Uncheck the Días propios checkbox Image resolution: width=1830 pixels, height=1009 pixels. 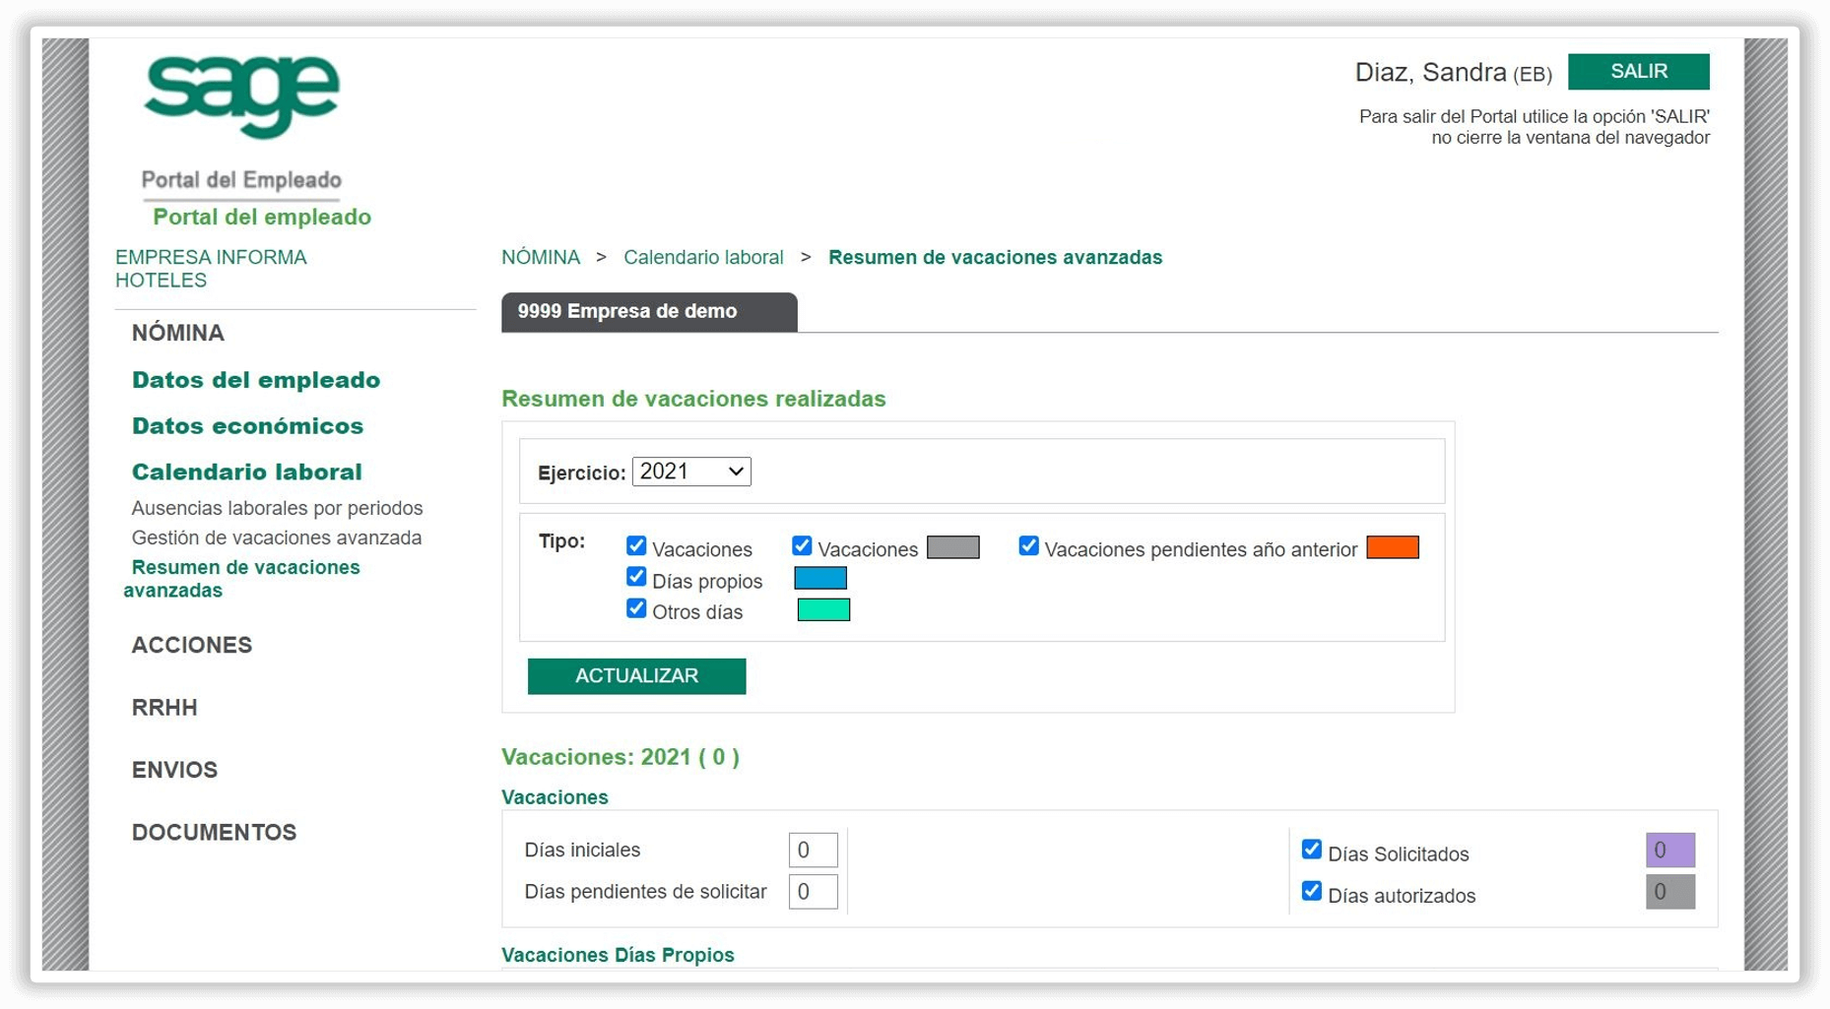pyautogui.click(x=636, y=577)
